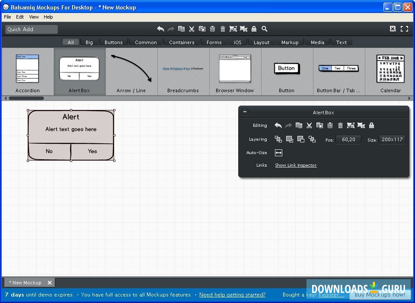The width and height of the screenshot is (415, 303).
Task: Open the Link Inspector
Action: (296, 165)
